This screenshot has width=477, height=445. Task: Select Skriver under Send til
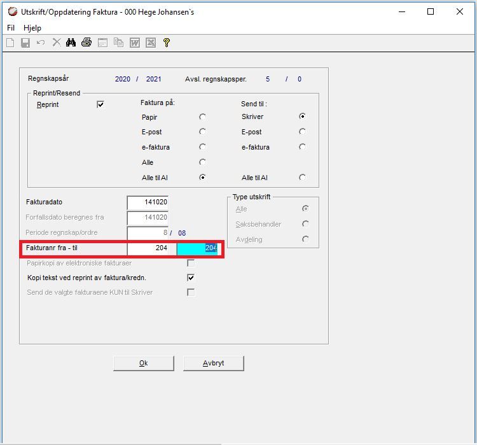click(x=302, y=116)
